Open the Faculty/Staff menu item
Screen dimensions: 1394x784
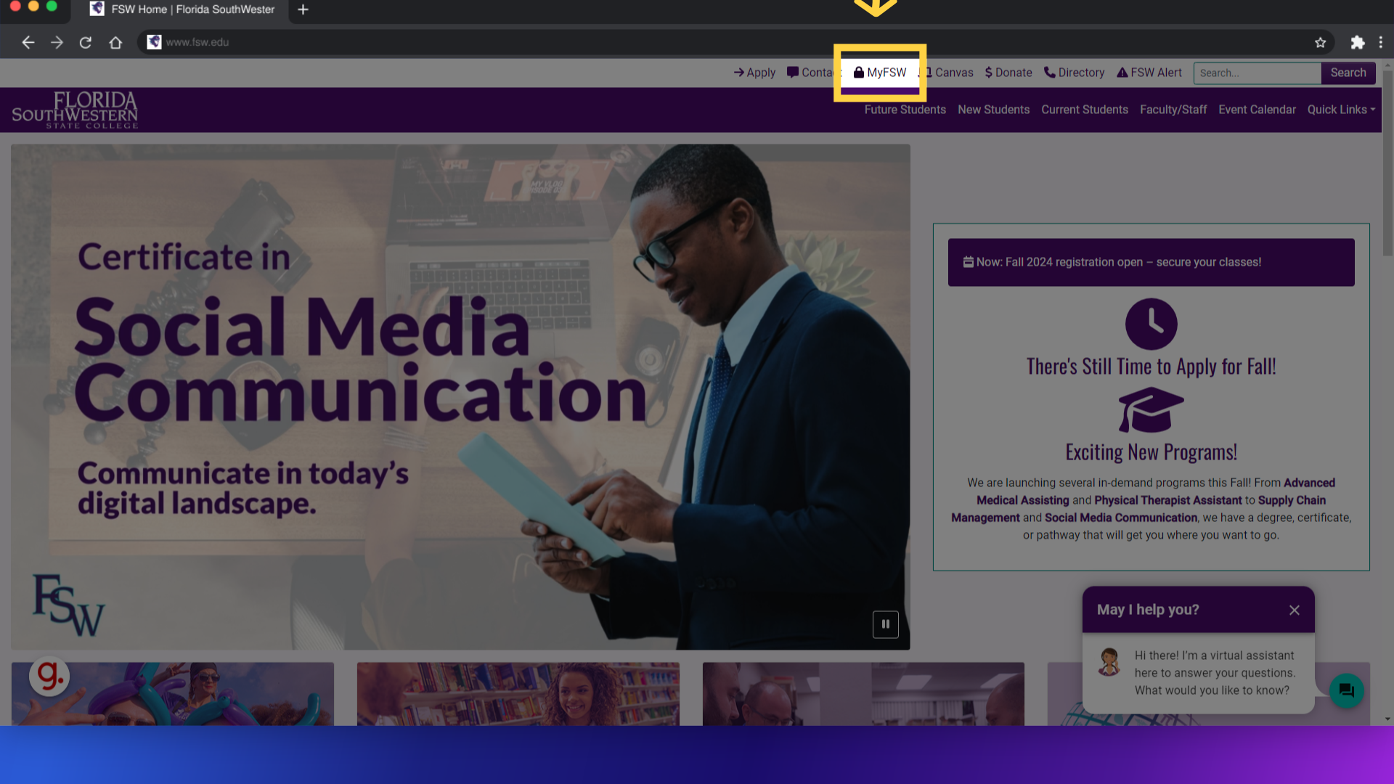[x=1173, y=110]
